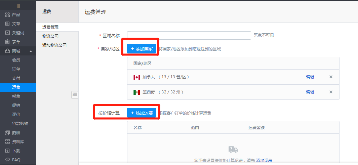This screenshot has width=358, height=165.
Task: Click the FAQ speech bubble icon
Action: click(7, 160)
